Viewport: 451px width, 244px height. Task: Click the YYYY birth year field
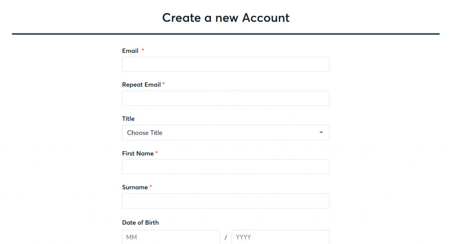point(281,237)
